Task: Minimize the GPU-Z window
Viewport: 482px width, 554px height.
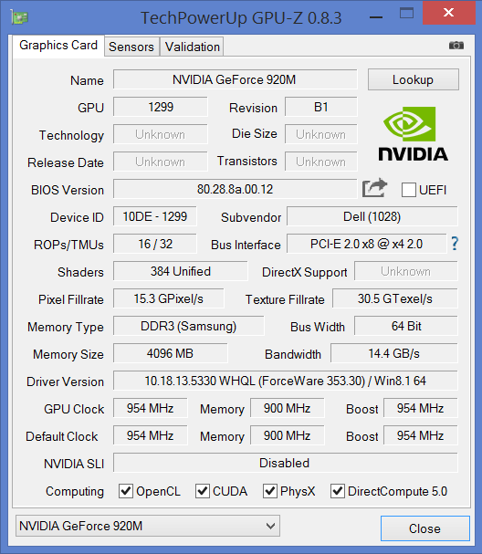Action: (x=376, y=16)
